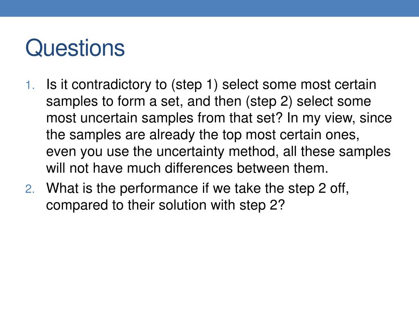Click the blue header bar
Viewport: 419px width, 314px height.
[209, 8]
